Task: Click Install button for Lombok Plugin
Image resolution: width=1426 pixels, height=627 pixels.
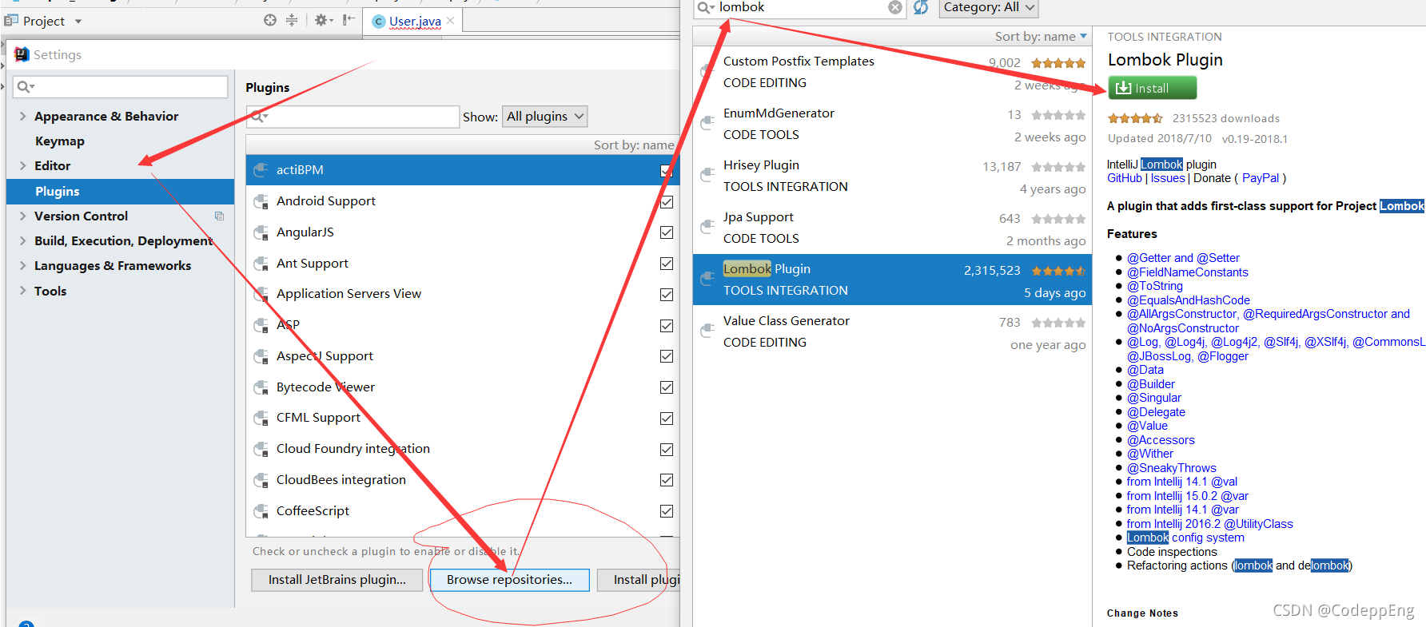Action: 1152,88
